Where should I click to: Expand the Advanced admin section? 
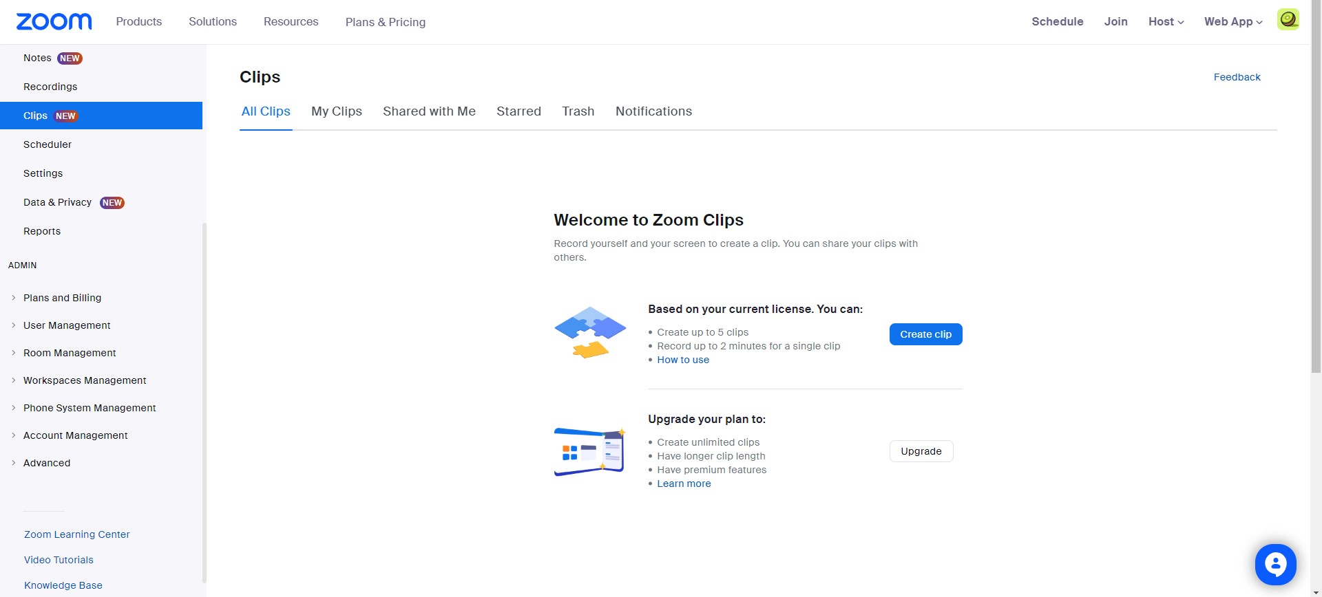[47, 463]
